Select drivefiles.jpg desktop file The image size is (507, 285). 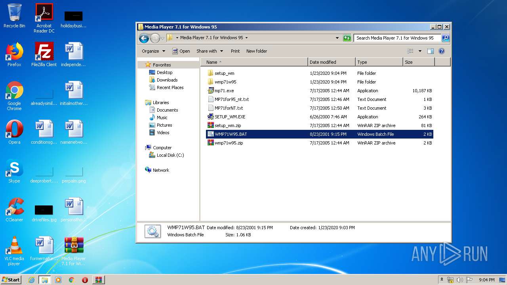point(44,213)
